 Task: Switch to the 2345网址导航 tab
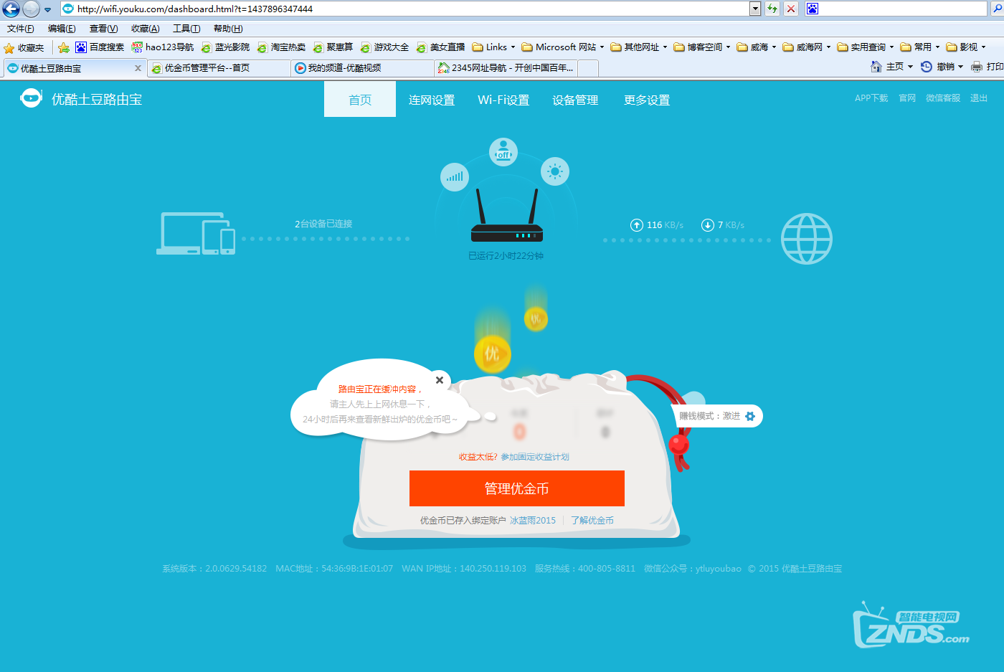pyautogui.click(x=506, y=68)
